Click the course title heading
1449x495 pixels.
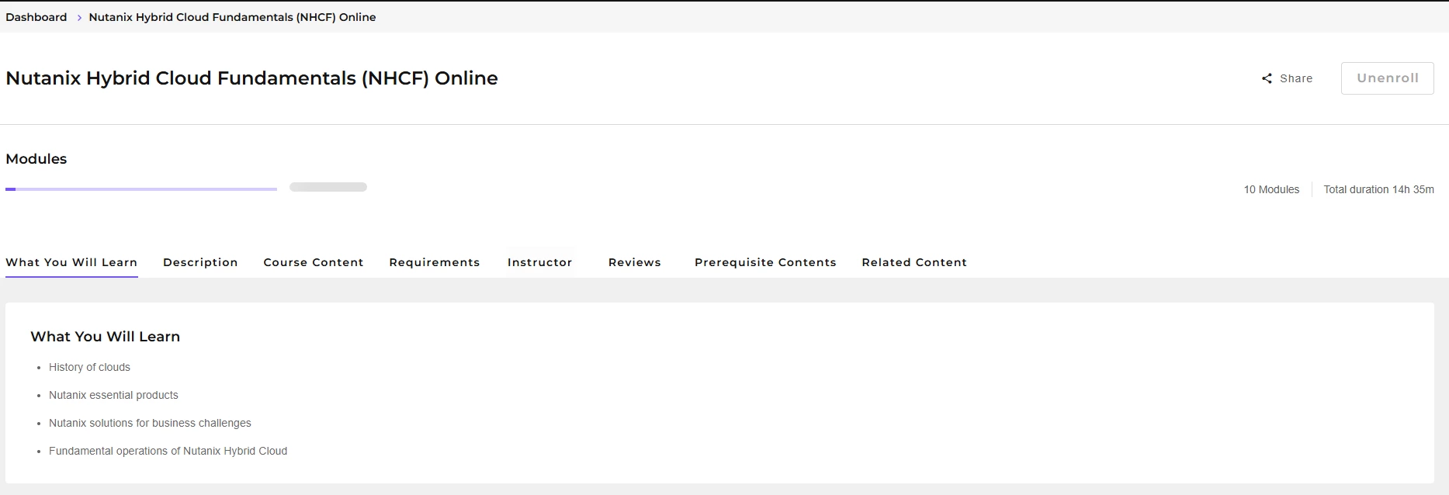pyautogui.click(x=251, y=78)
